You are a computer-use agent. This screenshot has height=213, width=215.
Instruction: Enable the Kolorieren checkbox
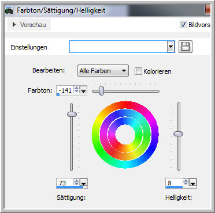pos(138,71)
